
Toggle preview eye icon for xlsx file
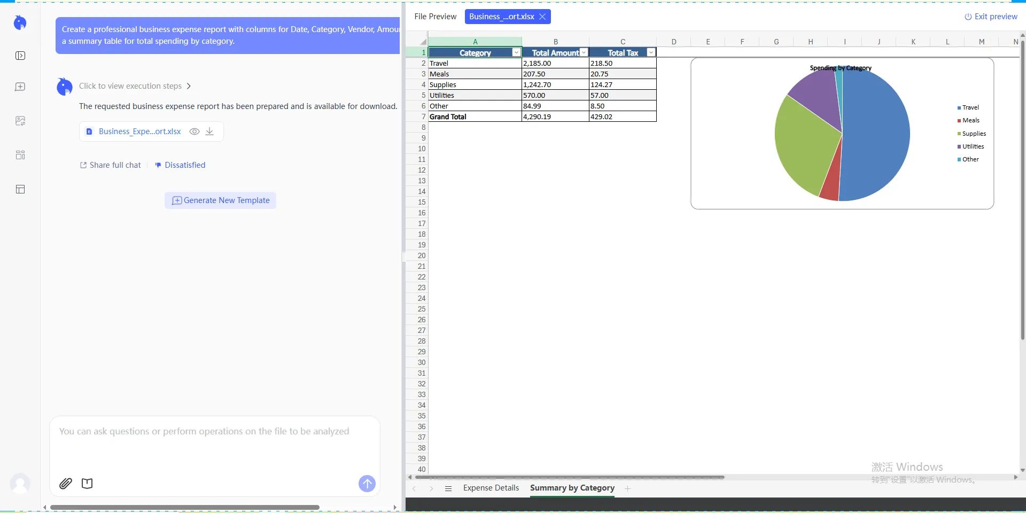pos(195,131)
